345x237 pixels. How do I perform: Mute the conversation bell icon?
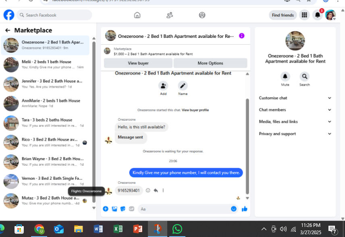[x=285, y=77]
